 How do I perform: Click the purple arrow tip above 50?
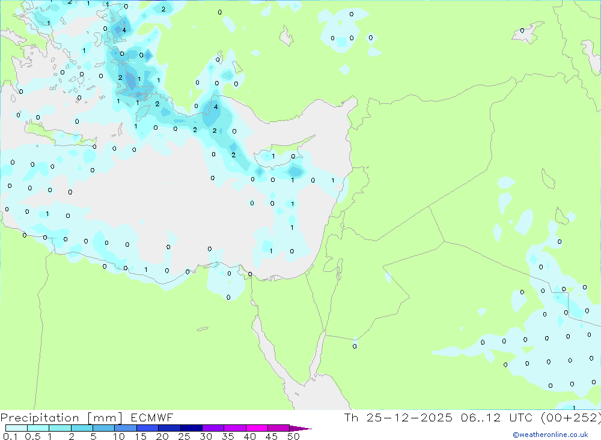(x=300, y=429)
